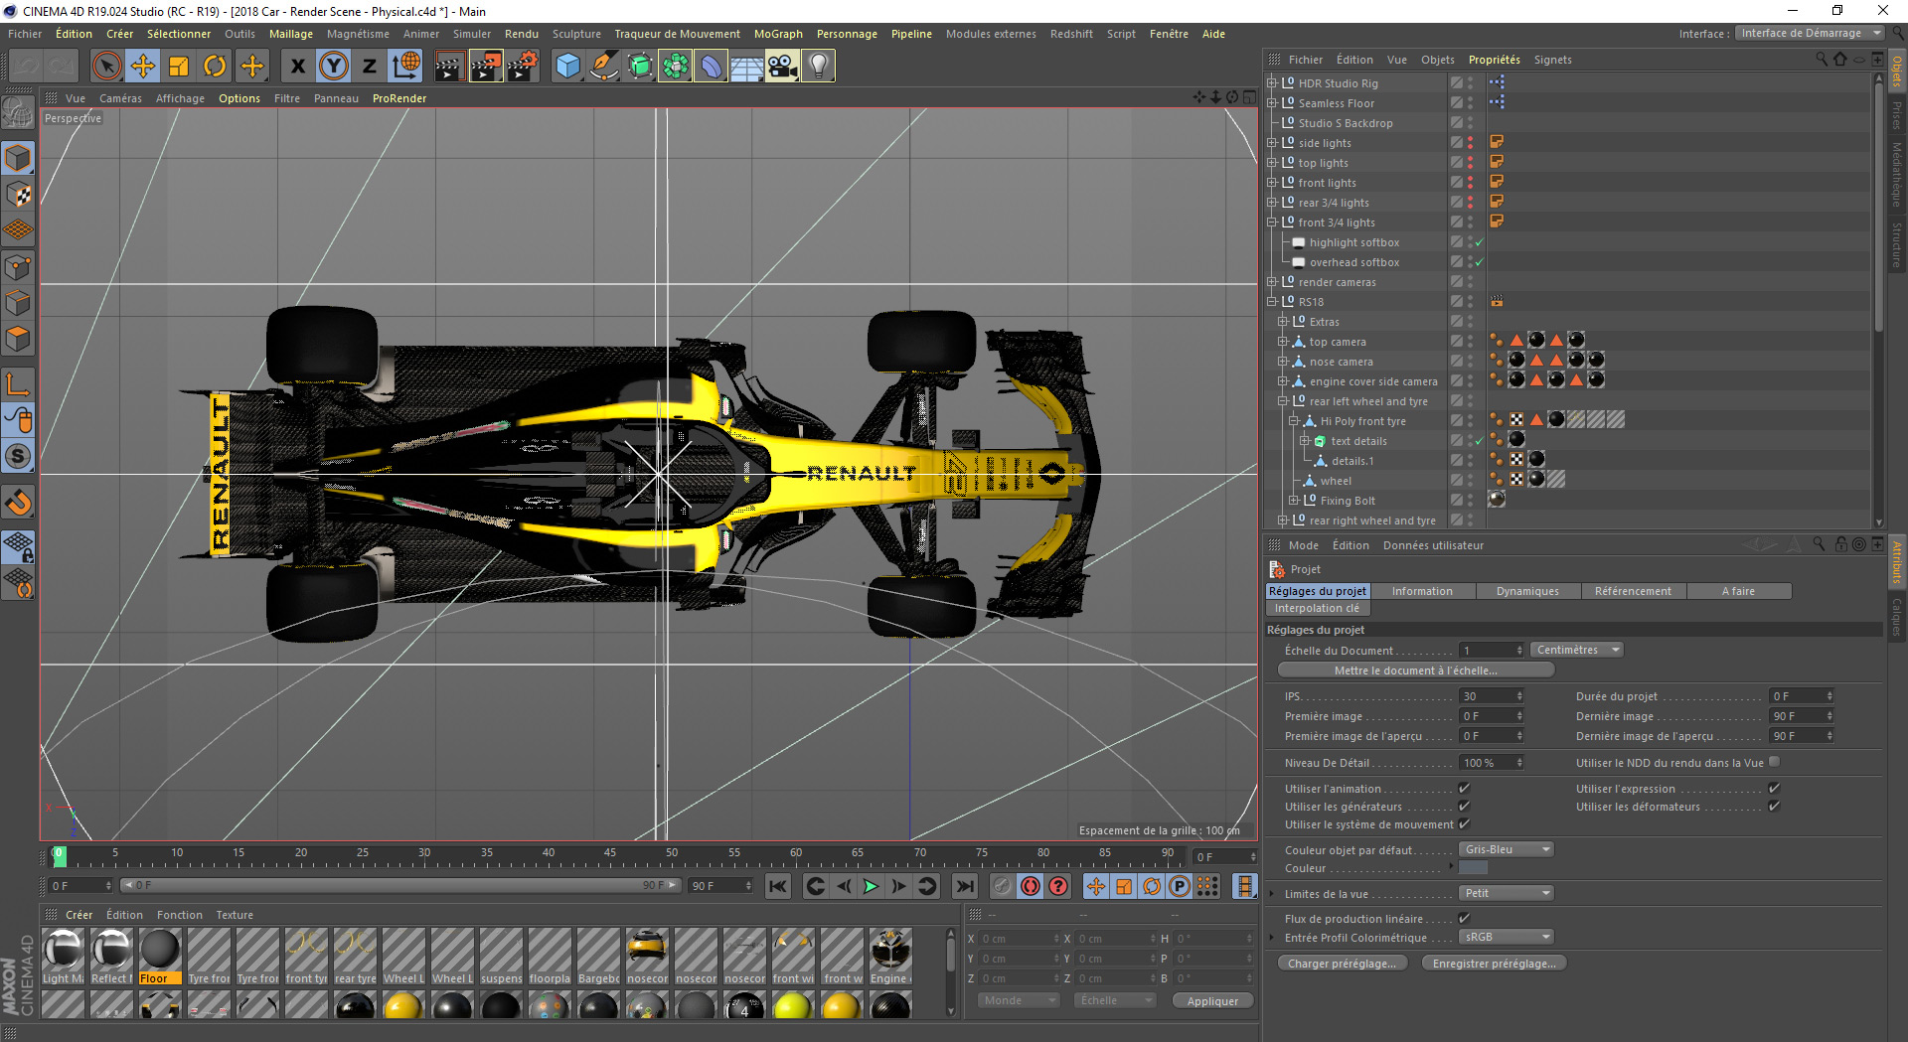Open the Rendu menu
This screenshot has width=1908, height=1042.
point(522,34)
